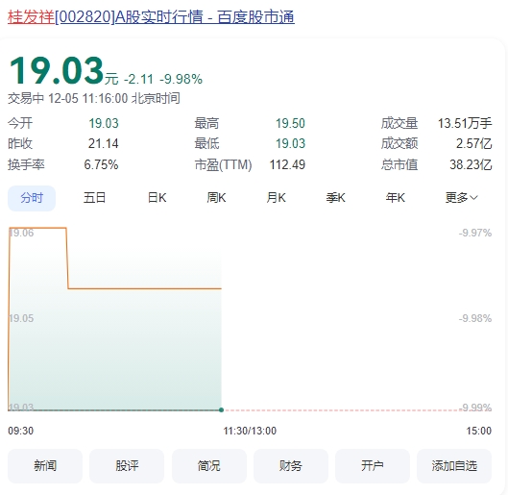The width and height of the screenshot is (508, 495).
Task: Click the 19.06 price axis label
Action: (21, 233)
